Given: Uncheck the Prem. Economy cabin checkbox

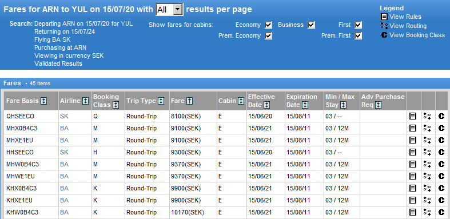Looking at the screenshot, I should pos(268,36).
